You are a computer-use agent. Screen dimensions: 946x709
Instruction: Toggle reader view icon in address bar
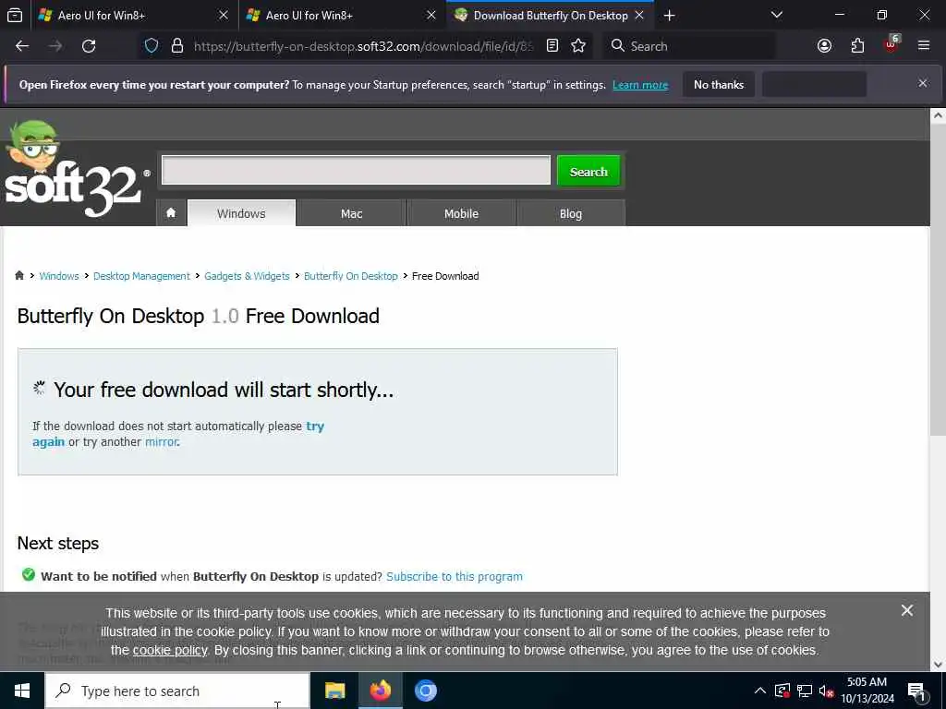click(552, 46)
